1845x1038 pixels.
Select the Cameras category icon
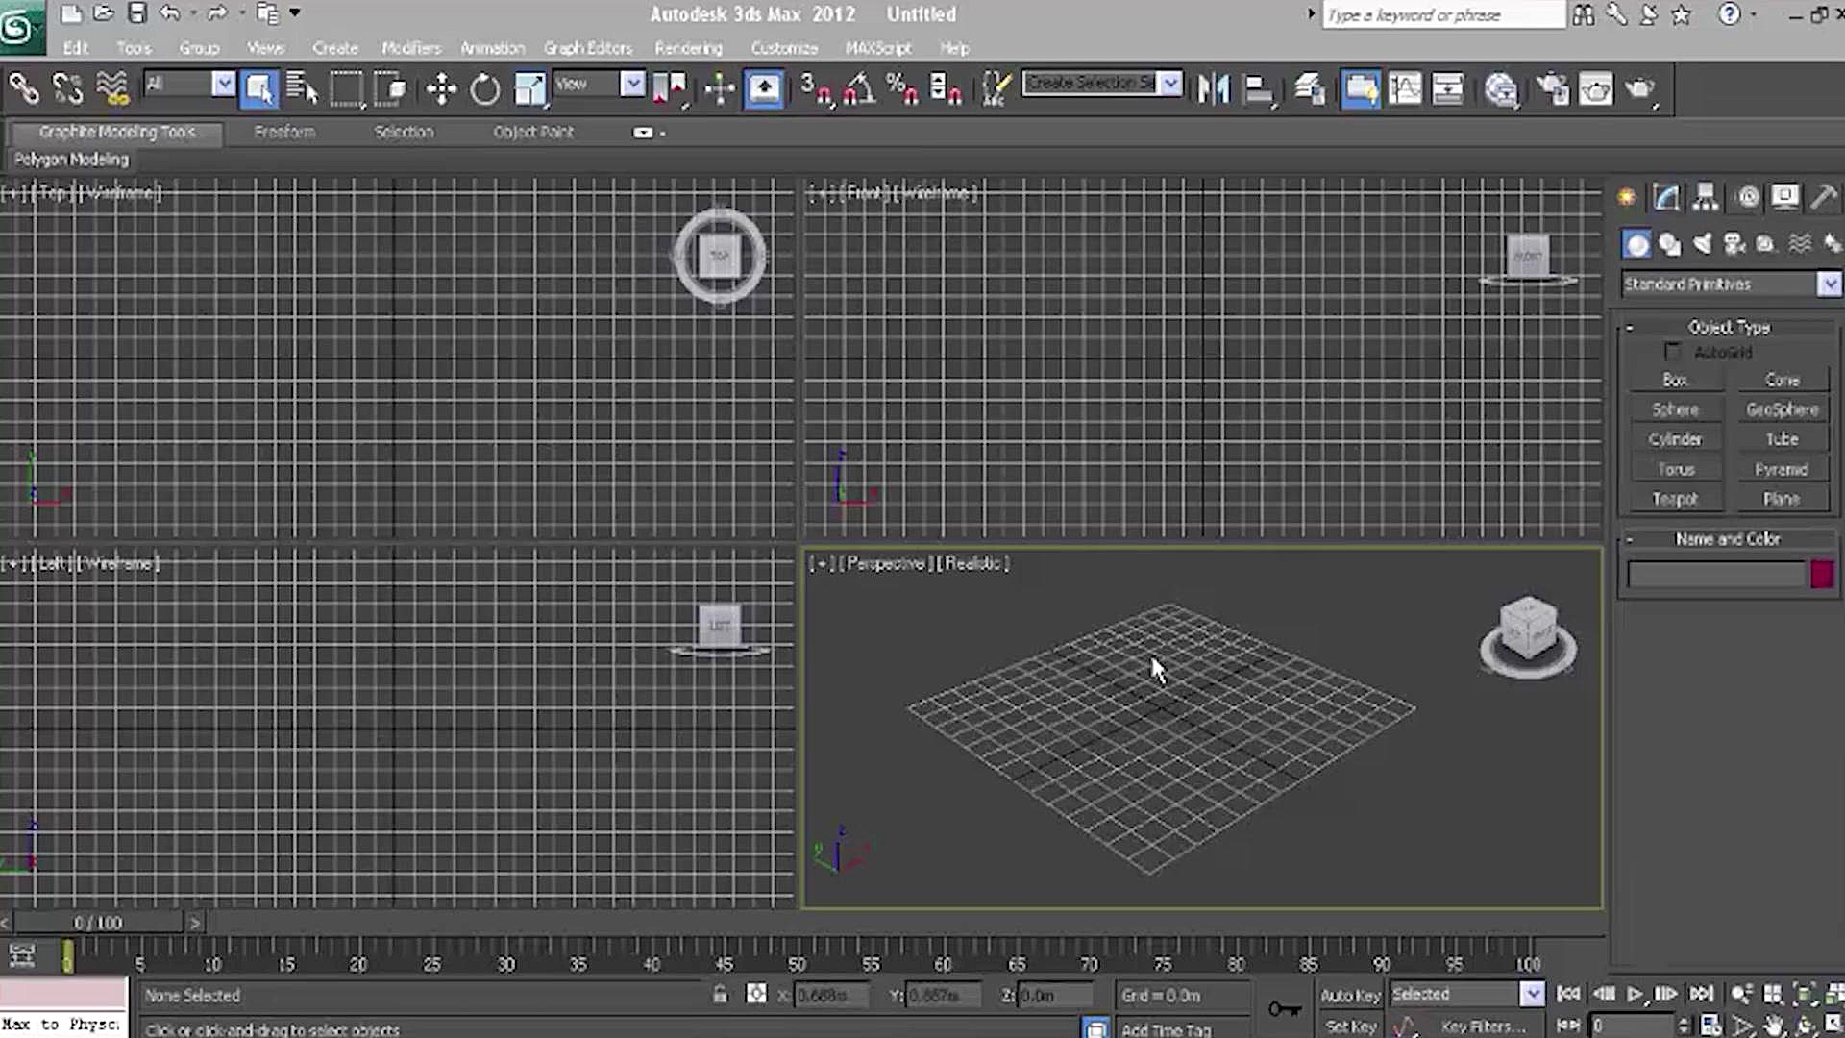[1734, 244]
